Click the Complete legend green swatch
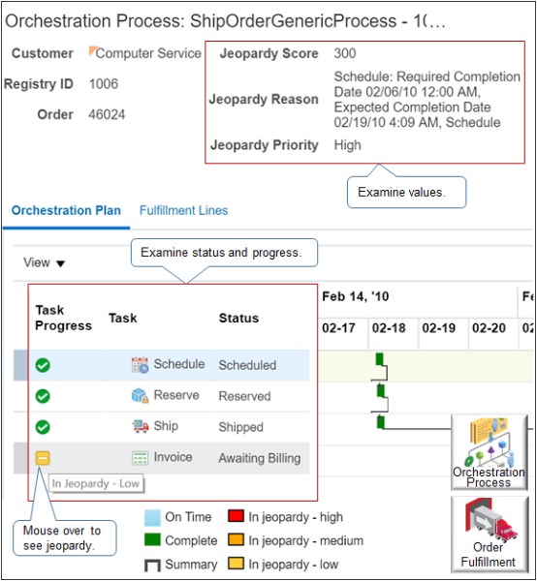The width and height of the screenshot is (537, 581). tap(152, 540)
